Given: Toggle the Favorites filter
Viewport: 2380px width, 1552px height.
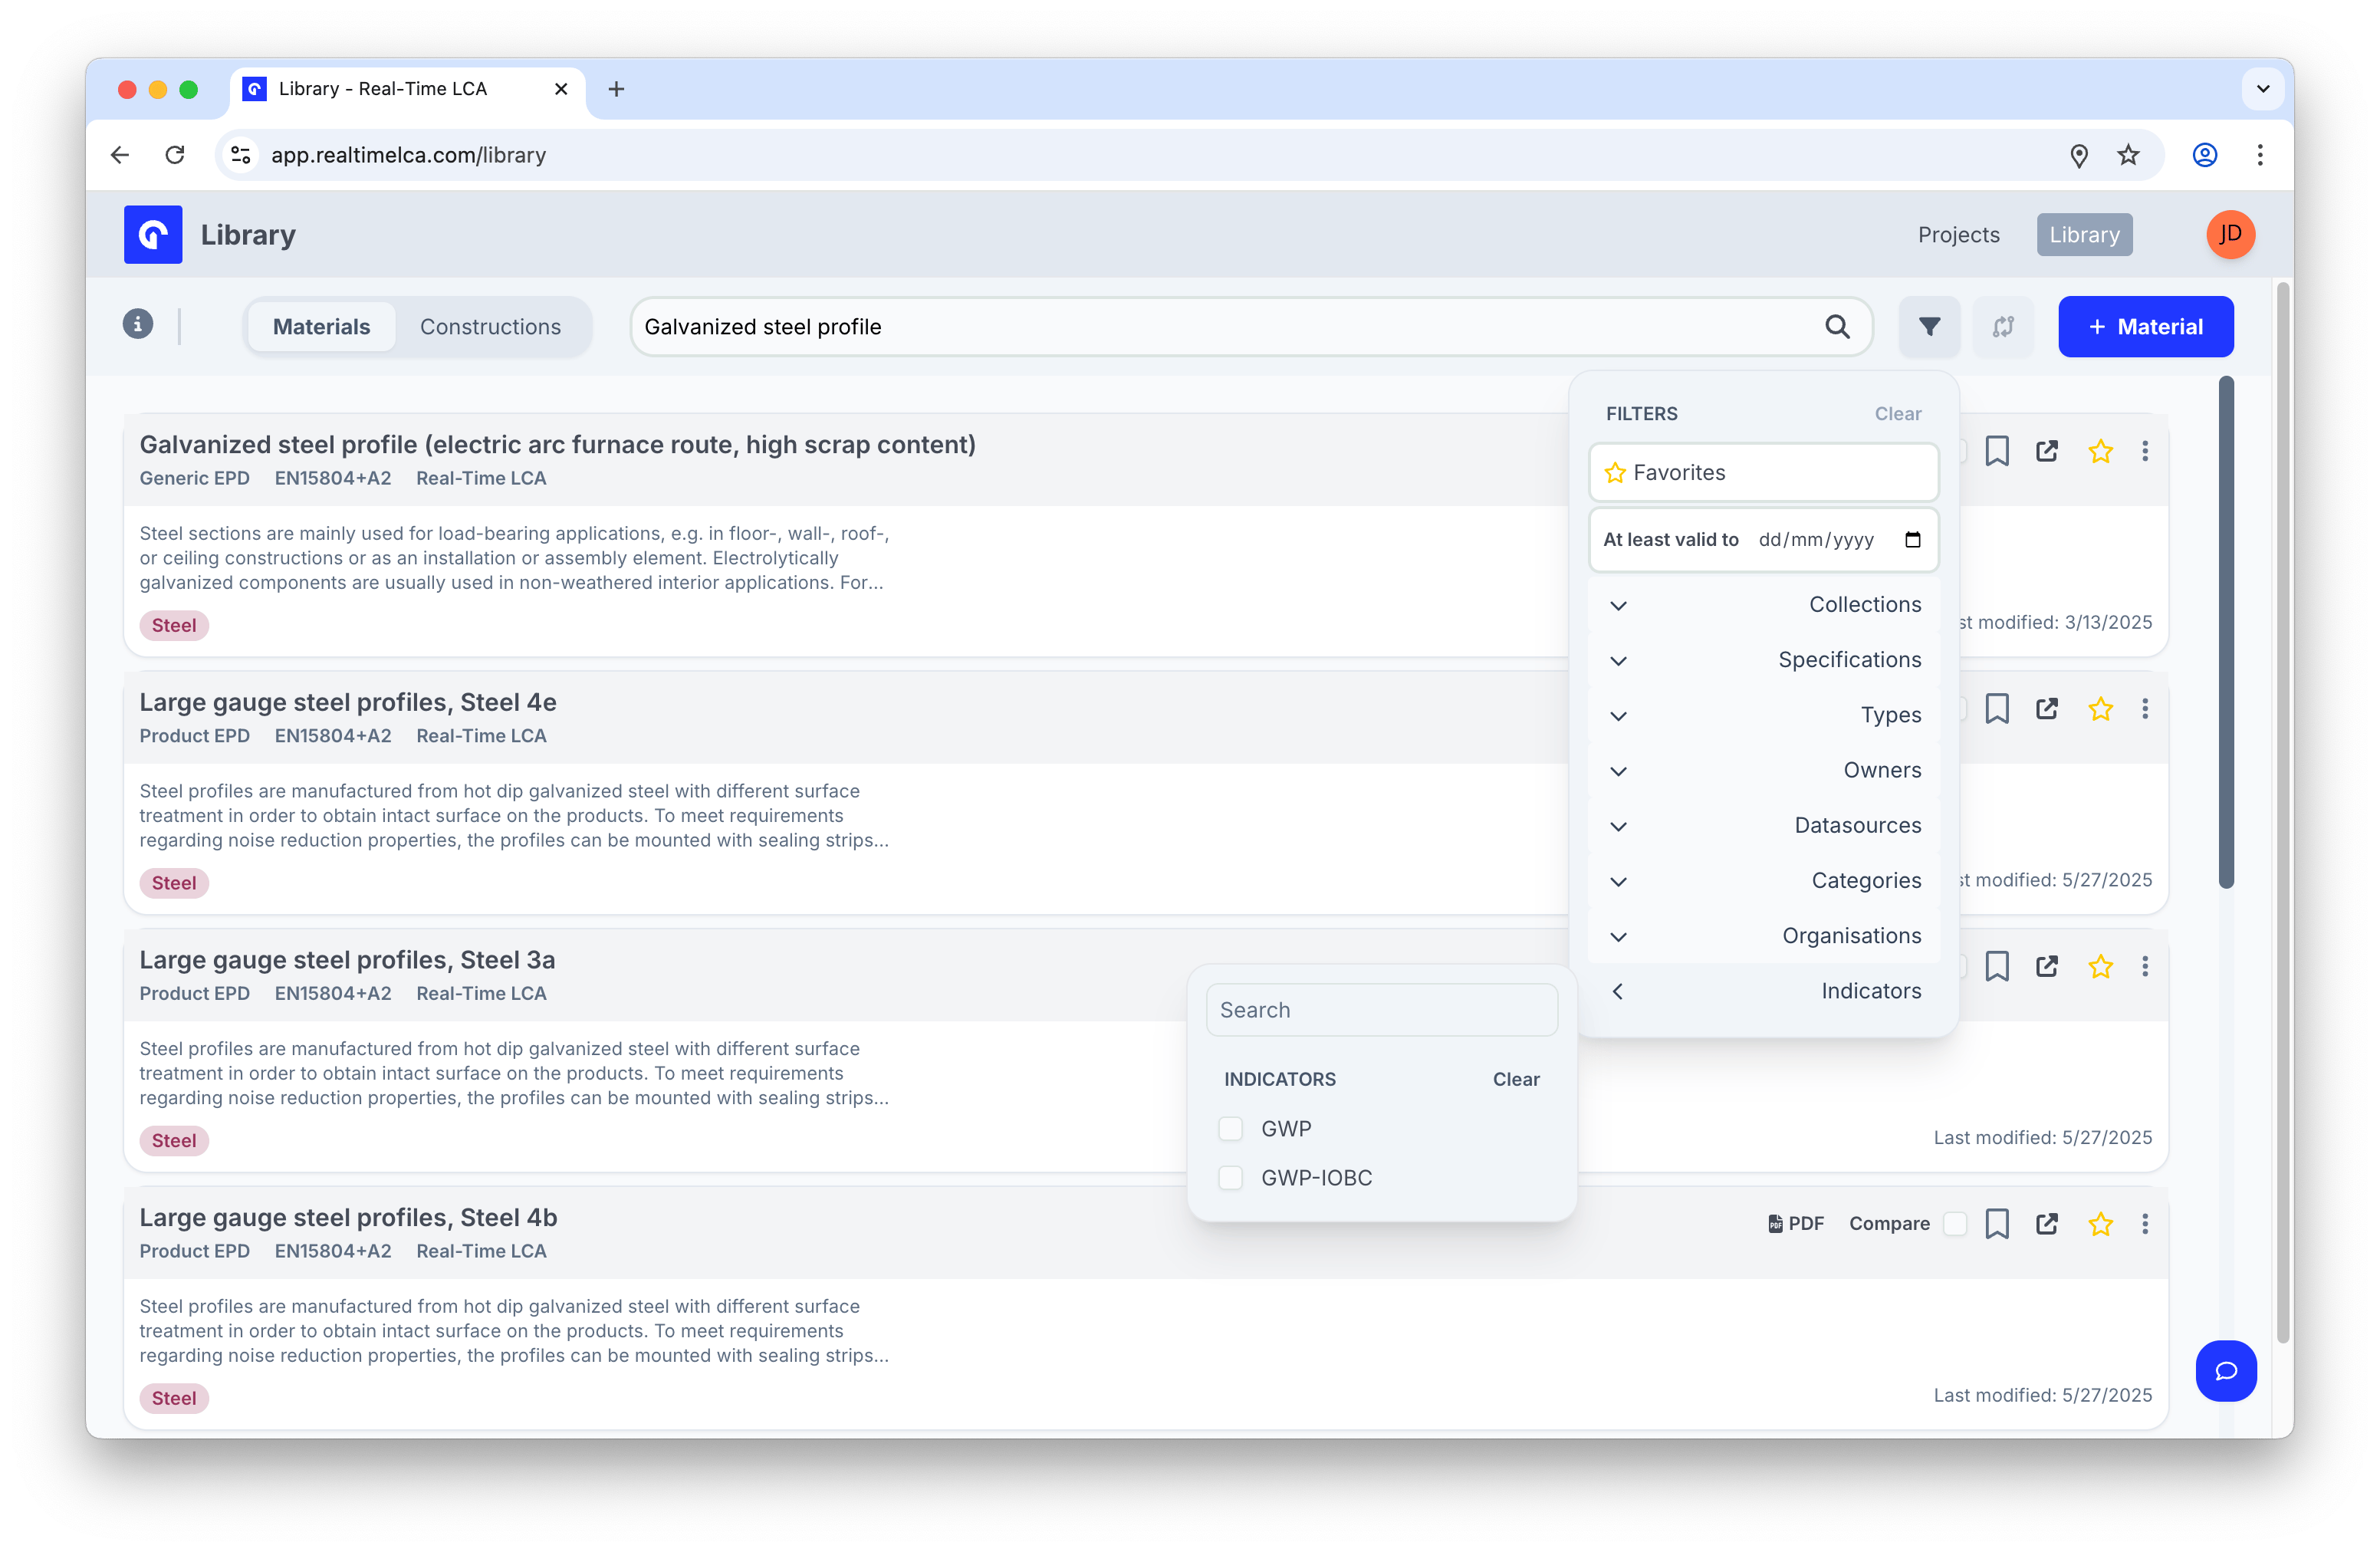Looking at the screenshot, I should pyautogui.click(x=1764, y=473).
